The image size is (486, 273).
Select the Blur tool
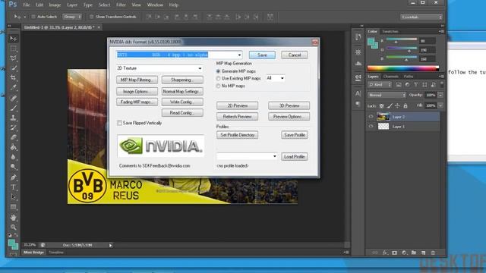tap(13, 157)
